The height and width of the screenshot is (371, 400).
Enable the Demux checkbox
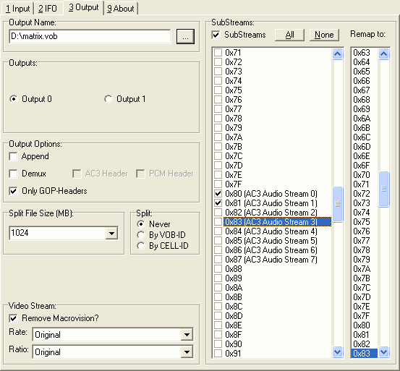[13, 174]
